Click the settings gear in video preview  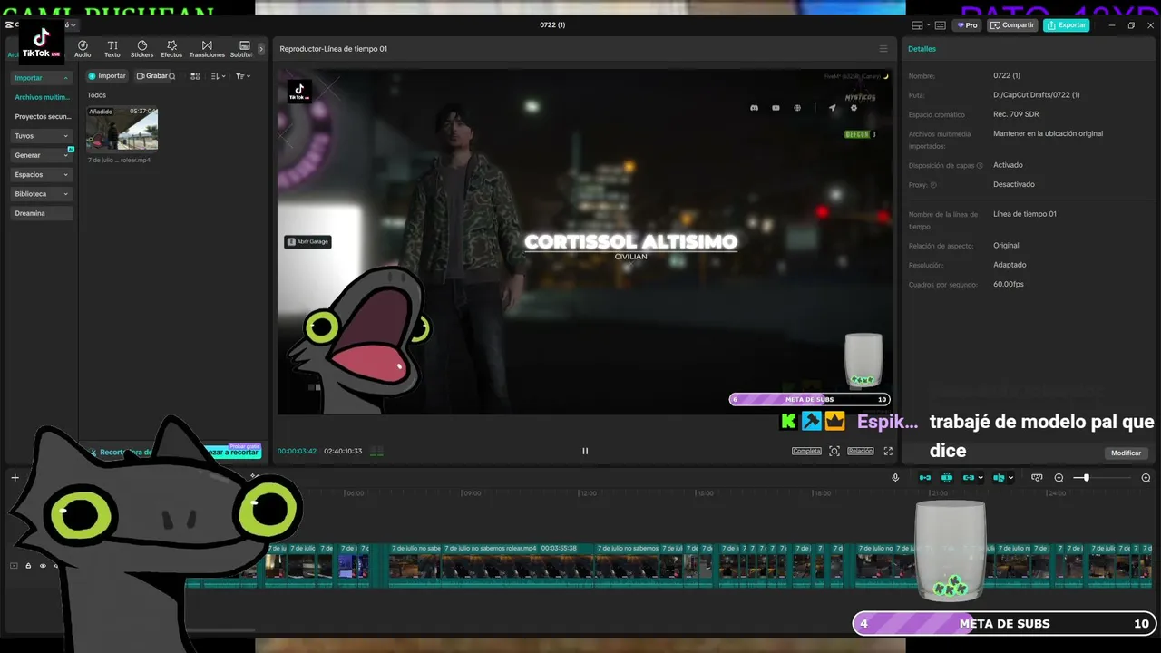click(x=854, y=108)
